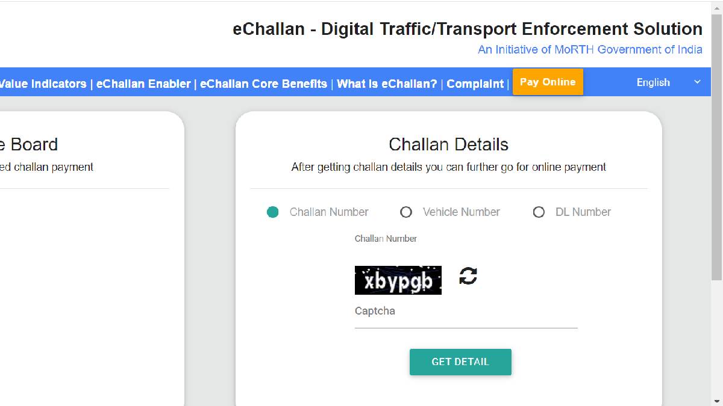Viewport: 723px width, 406px height.
Task: Open the Value Indicators menu item
Action: point(42,84)
